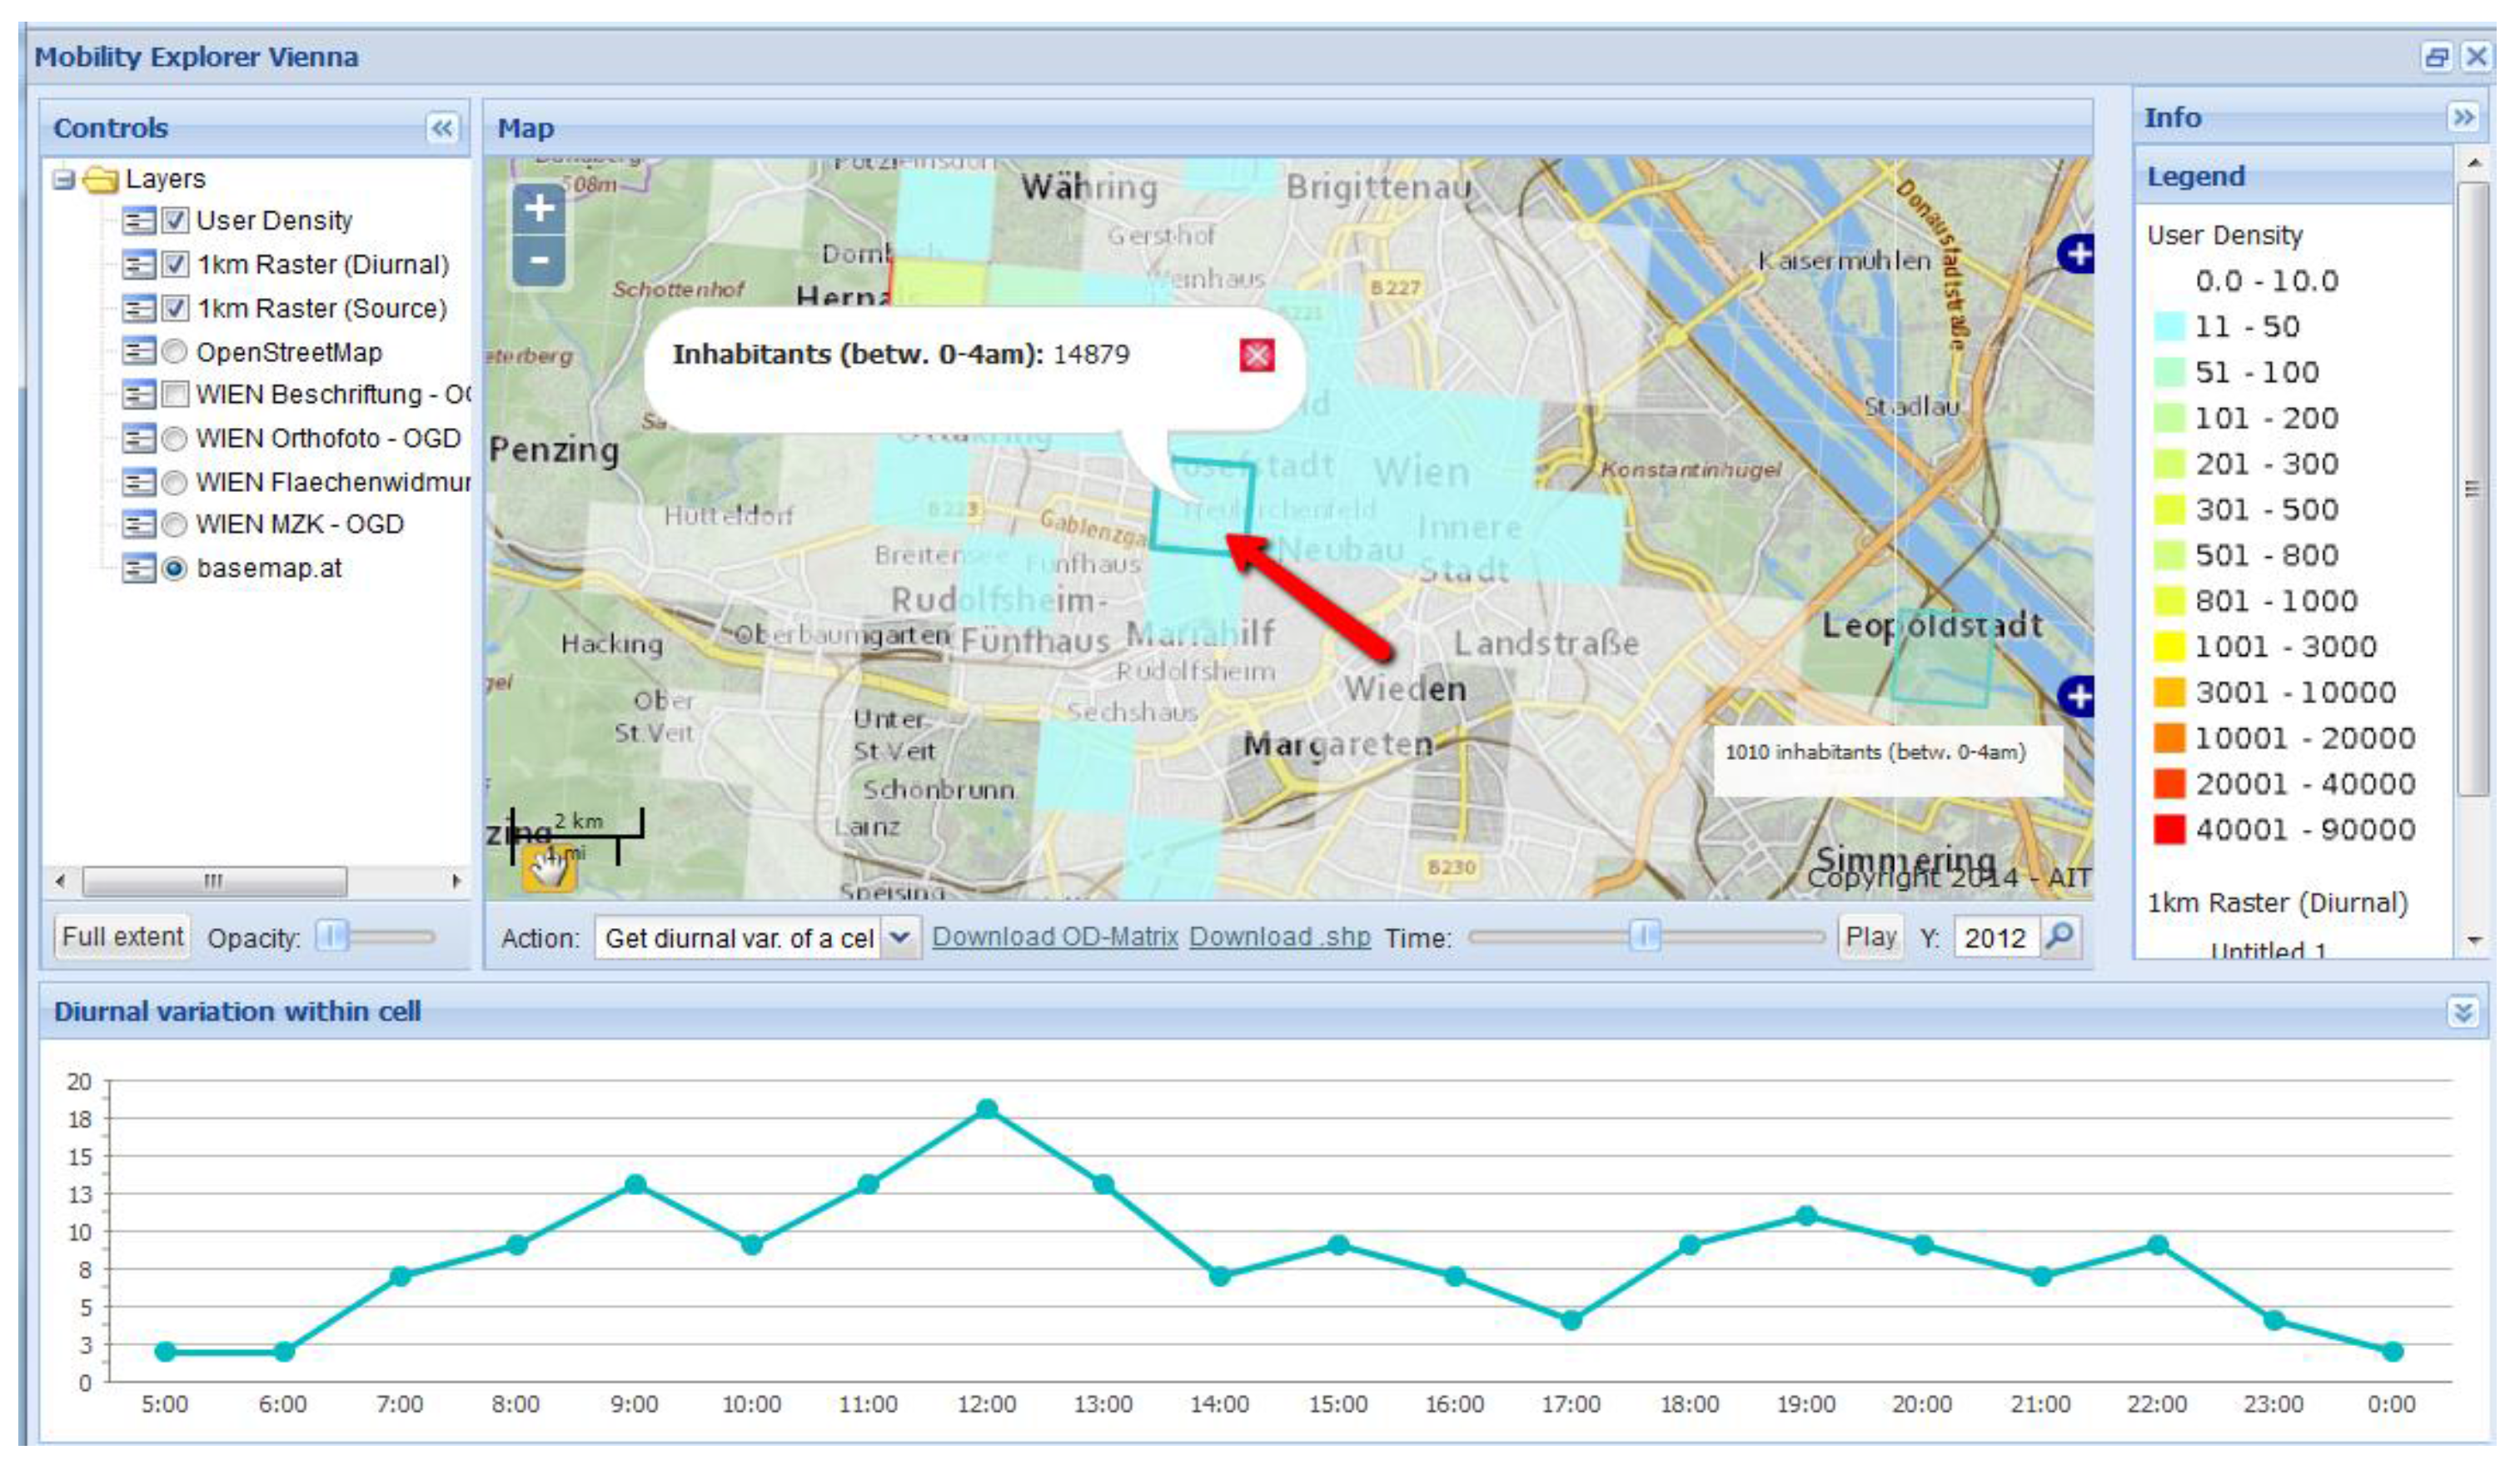Click the Full extent button
2520x1465 pixels.
click(122, 937)
